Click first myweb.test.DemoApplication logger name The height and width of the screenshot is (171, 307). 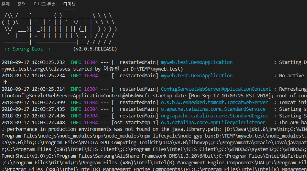(x=197, y=62)
